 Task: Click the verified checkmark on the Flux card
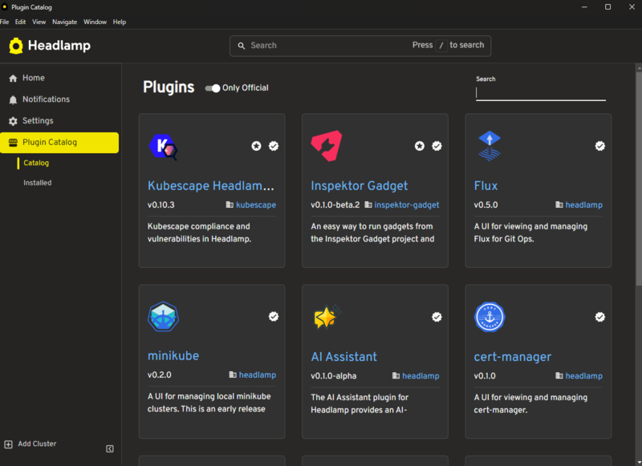pyautogui.click(x=599, y=146)
